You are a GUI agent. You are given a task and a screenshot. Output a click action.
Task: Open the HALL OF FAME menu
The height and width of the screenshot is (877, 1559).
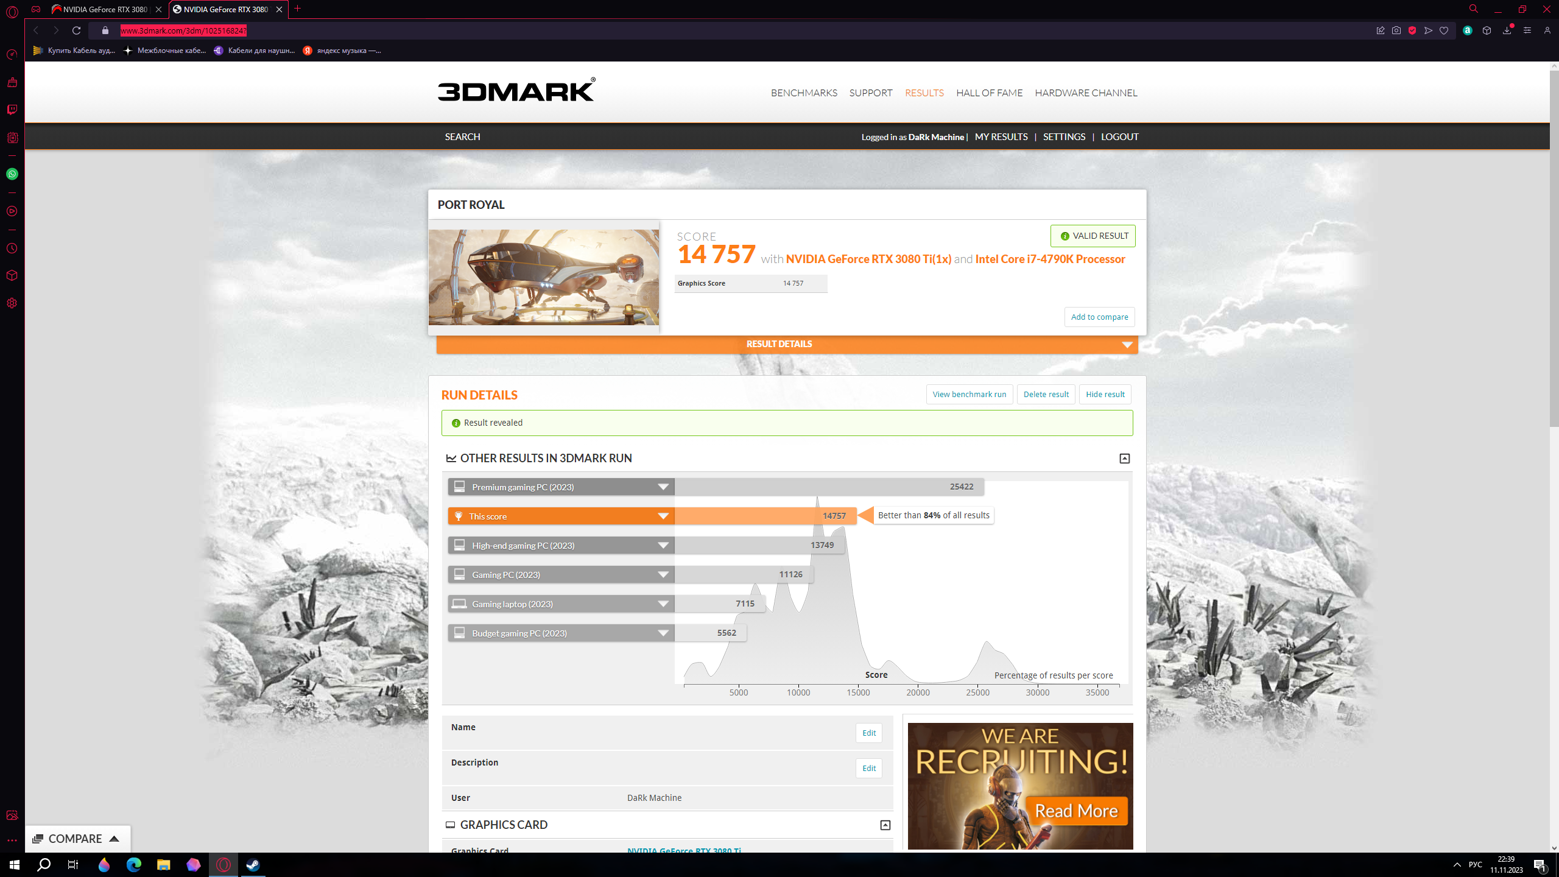click(x=989, y=93)
